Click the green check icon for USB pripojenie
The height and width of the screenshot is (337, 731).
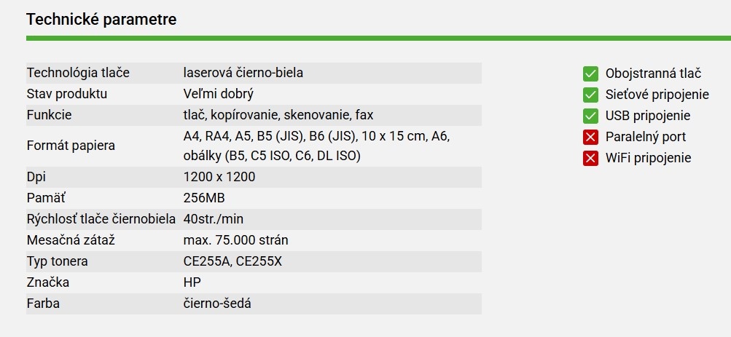pyautogui.click(x=590, y=116)
